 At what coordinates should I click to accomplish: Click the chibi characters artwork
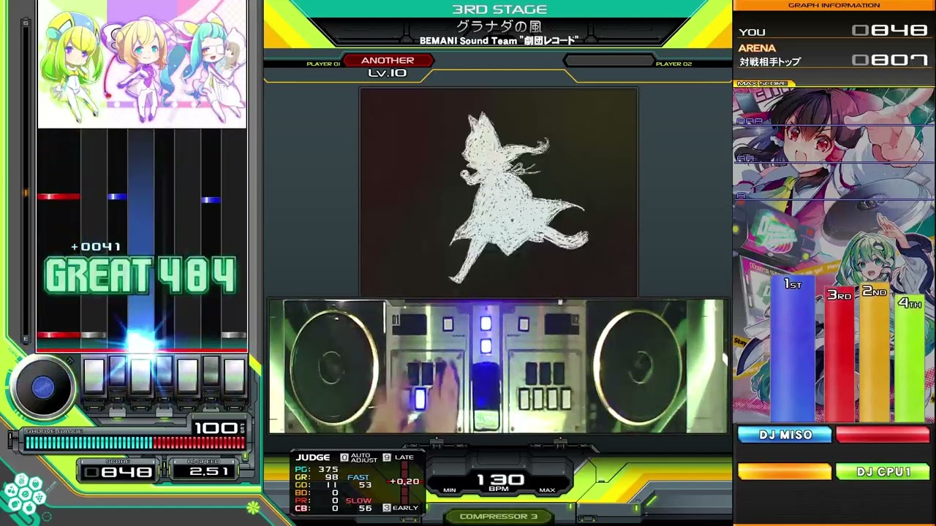tap(142, 64)
